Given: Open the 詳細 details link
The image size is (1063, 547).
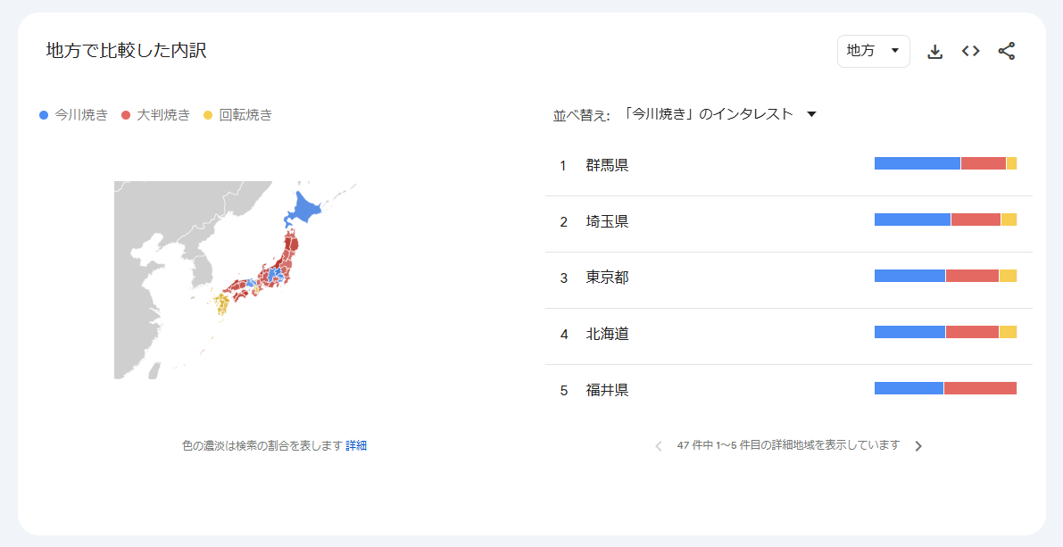Looking at the screenshot, I should point(356,445).
